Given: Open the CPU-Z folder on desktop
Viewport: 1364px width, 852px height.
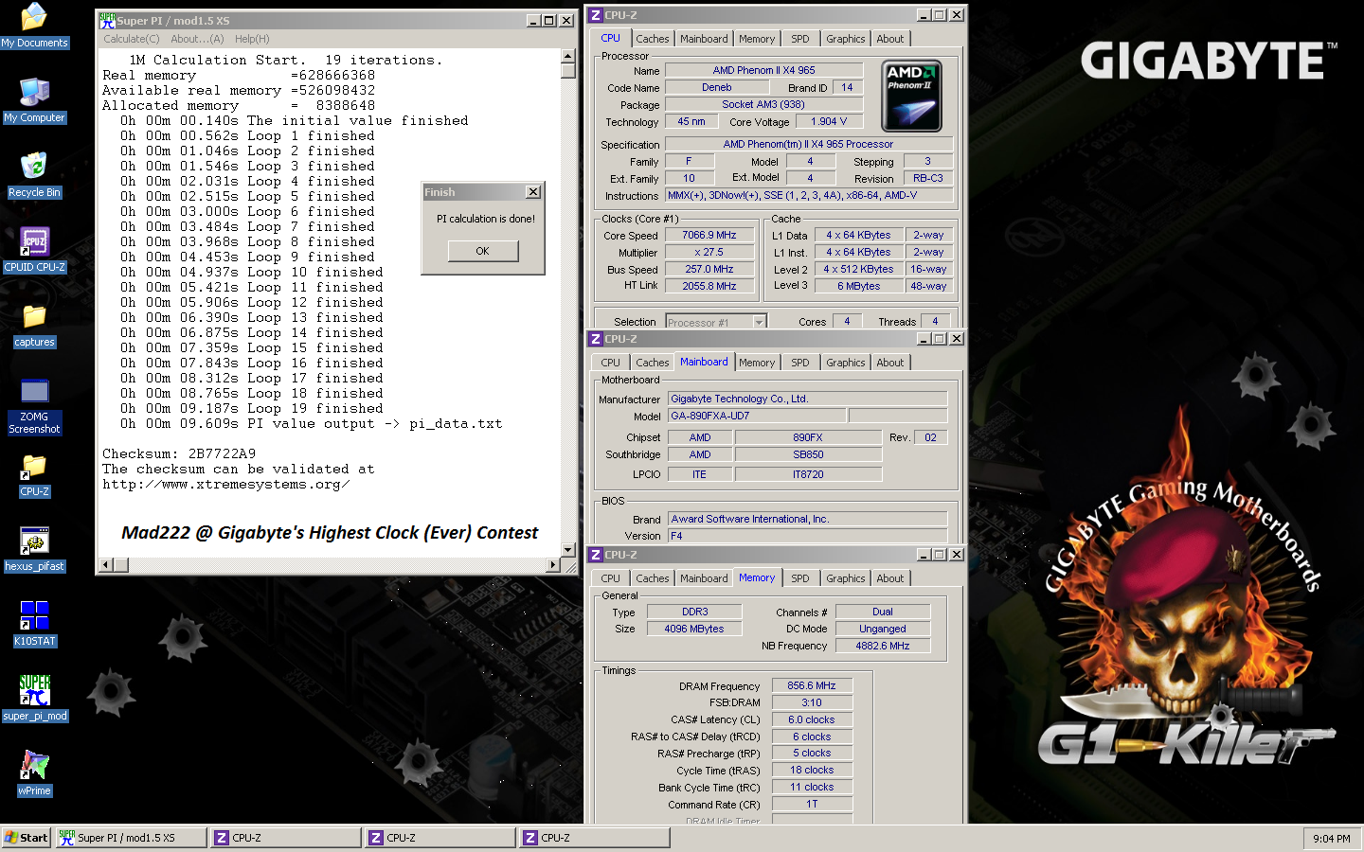Looking at the screenshot, I should 34,474.
